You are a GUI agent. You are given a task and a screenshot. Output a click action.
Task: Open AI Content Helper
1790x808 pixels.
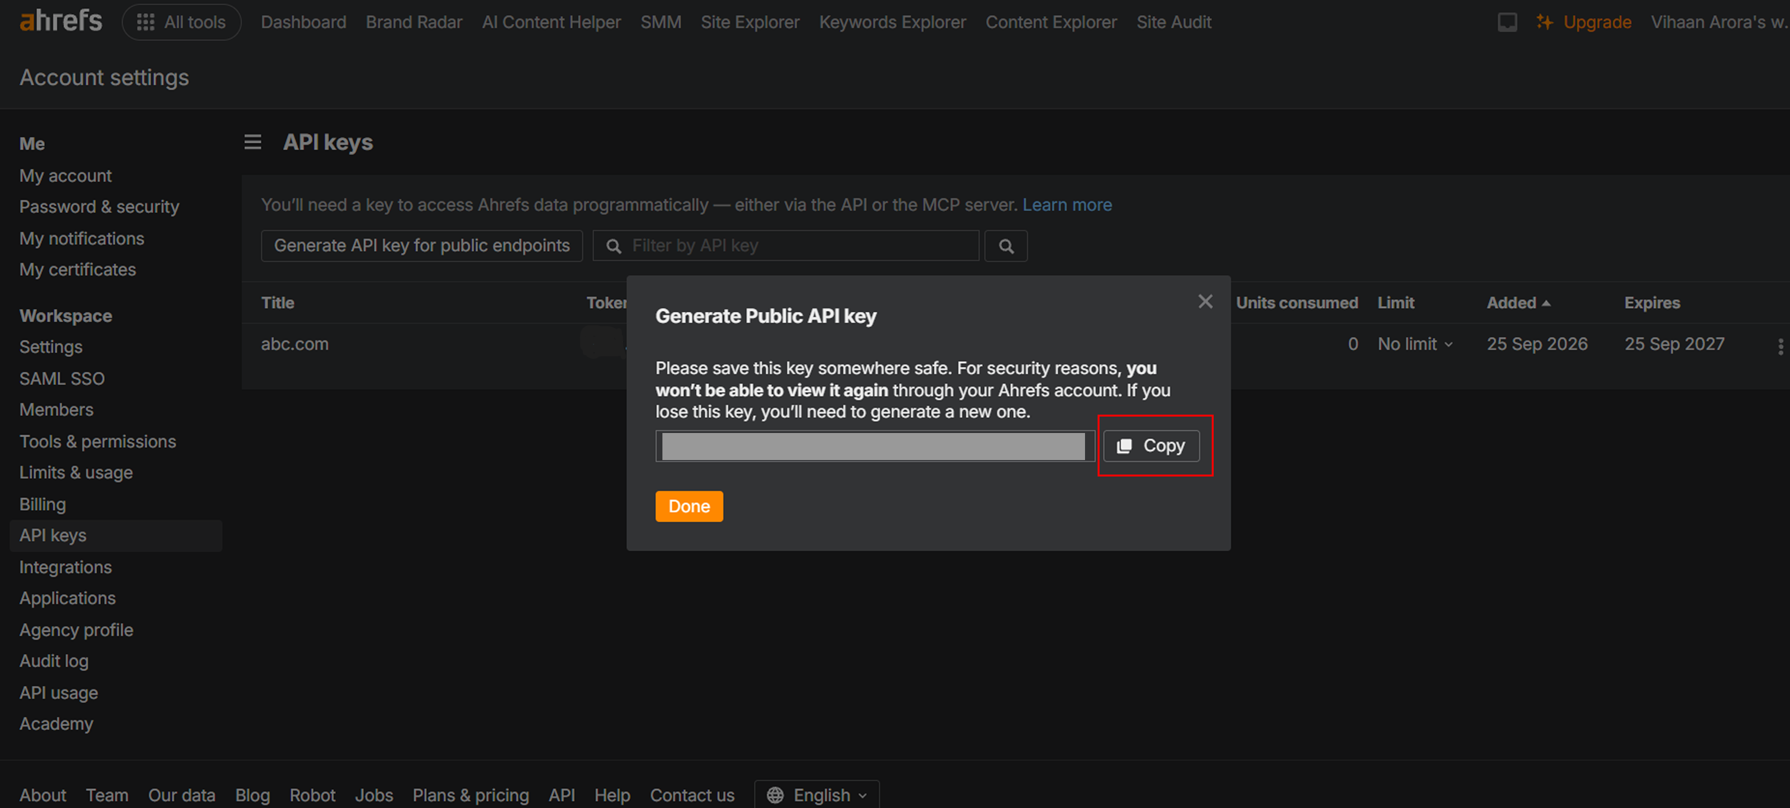(x=551, y=22)
